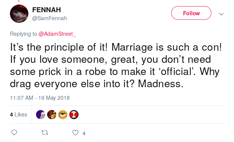The height and width of the screenshot is (142, 234).
Task: Show the list of 4 Likes
Action: (x=18, y=115)
